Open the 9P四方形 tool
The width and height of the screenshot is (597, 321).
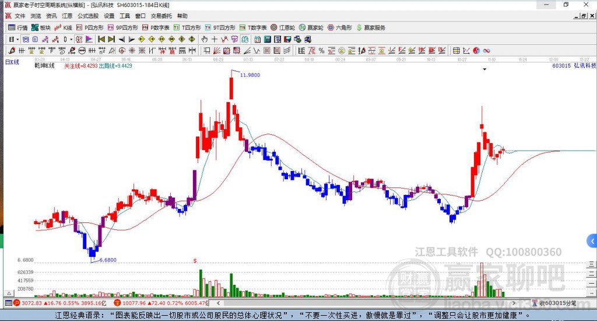click(122, 27)
